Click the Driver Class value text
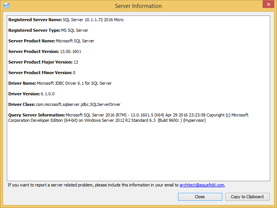The width and height of the screenshot is (277, 208). click(x=78, y=104)
